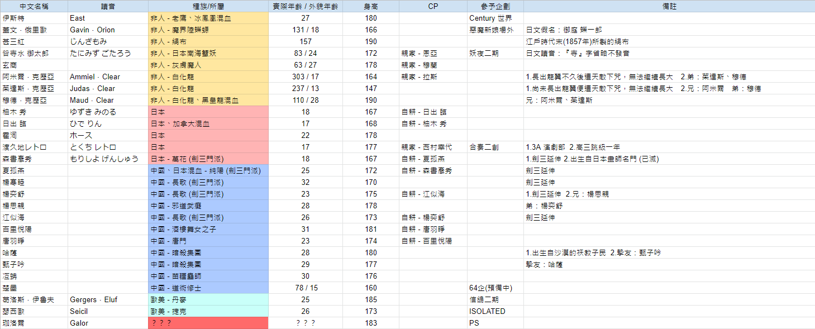
Task: Click the 參予企劃 header cell
Action: [495, 7]
